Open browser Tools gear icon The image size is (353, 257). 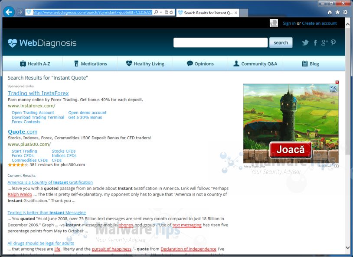[x=345, y=12]
